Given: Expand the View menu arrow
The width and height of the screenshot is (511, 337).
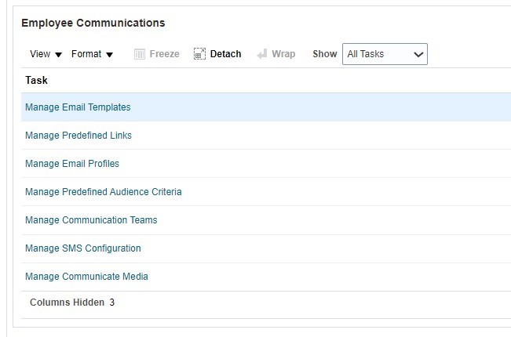Looking at the screenshot, I should pyautogui.click(x=59, y=55).
